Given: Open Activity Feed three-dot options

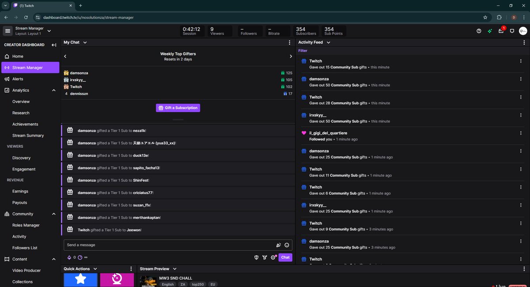Looking at the screenshot, I should pos(524,42).
